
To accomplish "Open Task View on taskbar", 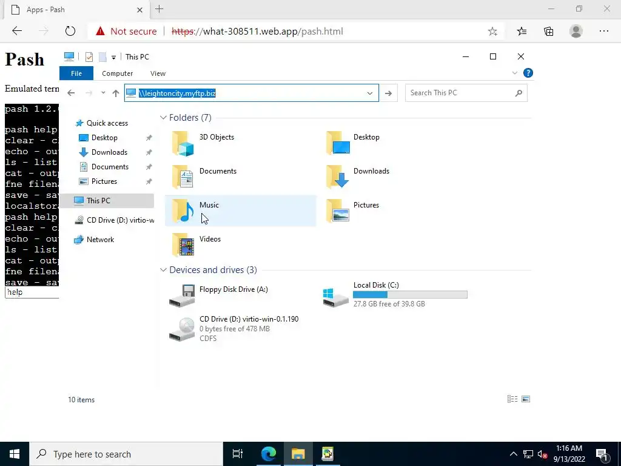I will 238,454.
